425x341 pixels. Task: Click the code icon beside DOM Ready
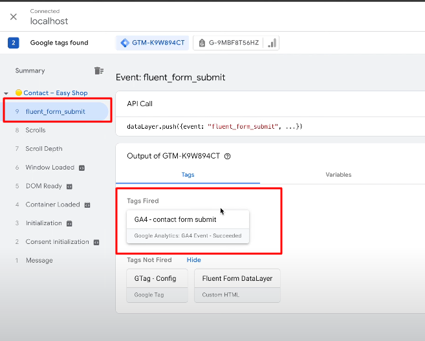(69, 186)
